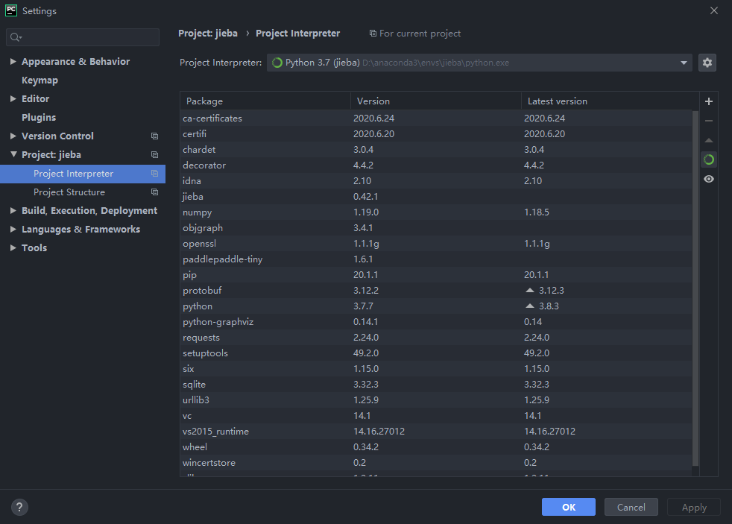Screen dimensions: 732x524
Task: Expand the Version Control section
Action: coord(13,136)
